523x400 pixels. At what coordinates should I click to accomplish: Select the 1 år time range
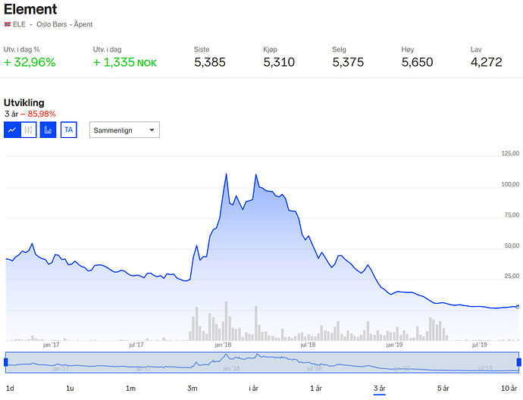tap(316, 389)
